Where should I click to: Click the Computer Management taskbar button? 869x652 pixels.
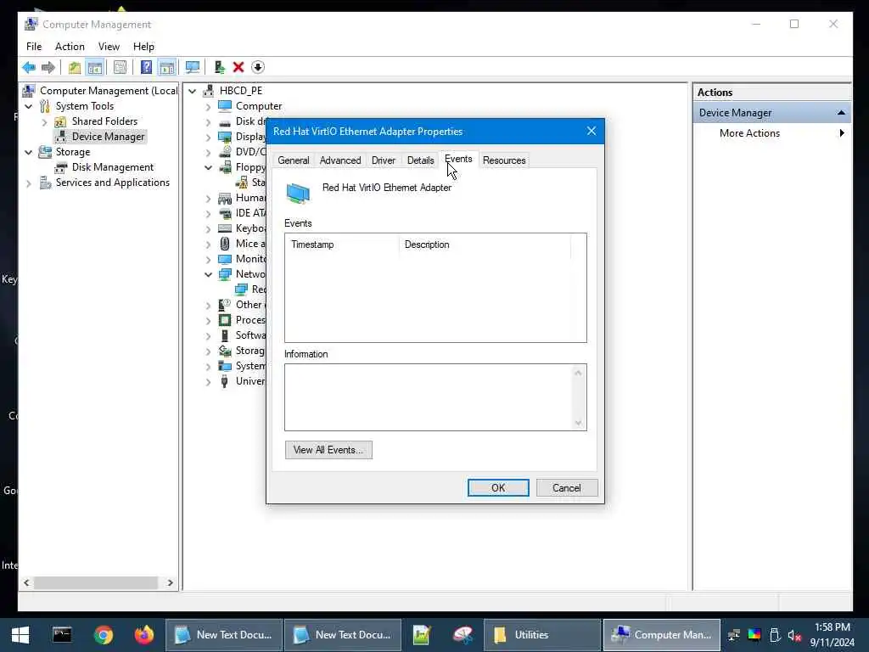coord(662,635)
